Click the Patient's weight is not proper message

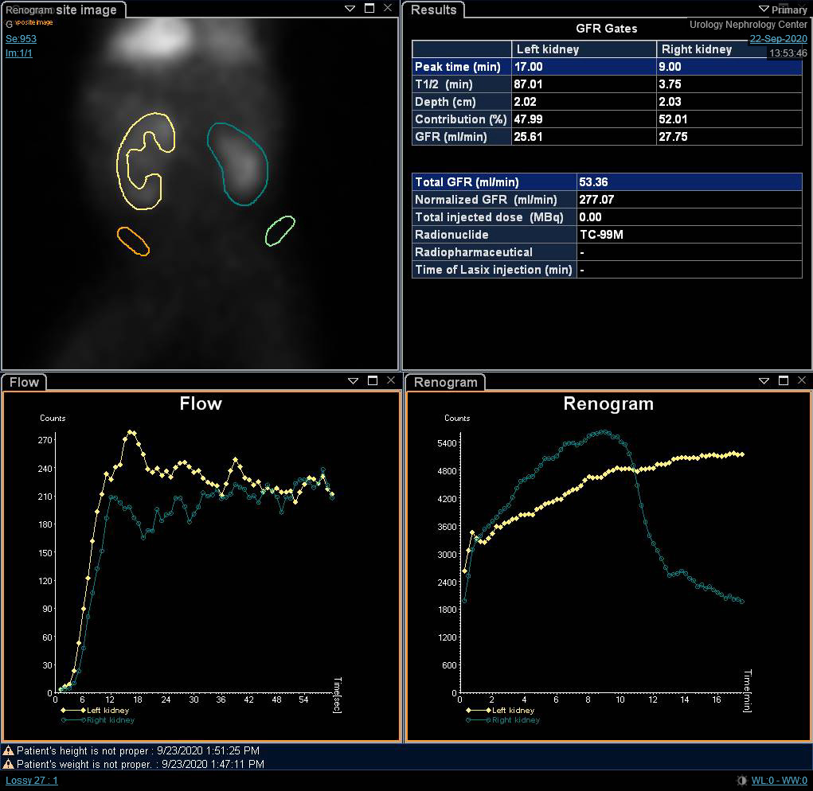[140, 764]
